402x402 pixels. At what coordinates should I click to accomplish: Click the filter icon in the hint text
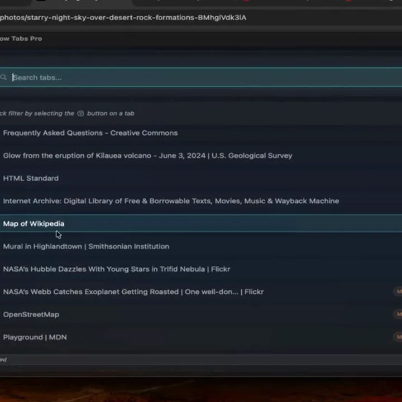click(x=80, y=113)
